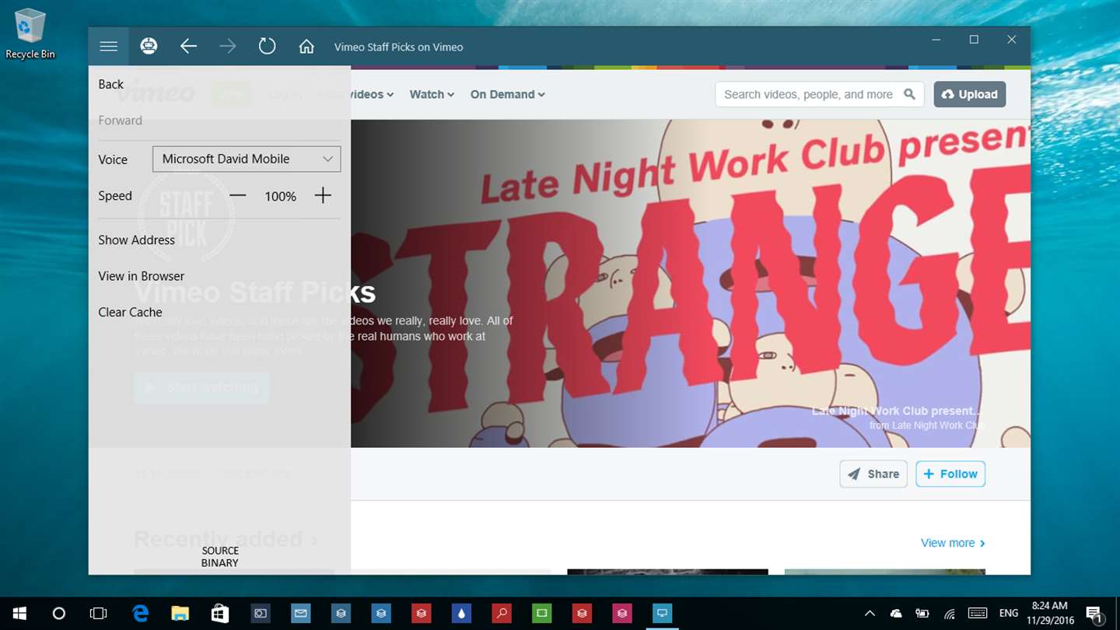Open the pink layers app on taskbar

[622, 614]
